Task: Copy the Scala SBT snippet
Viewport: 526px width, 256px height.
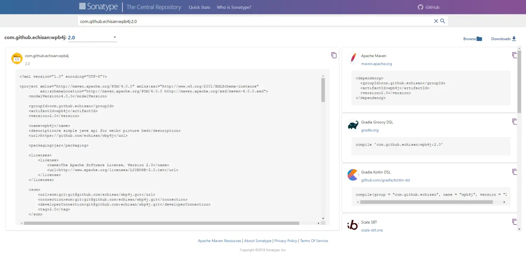Action: 515,222
